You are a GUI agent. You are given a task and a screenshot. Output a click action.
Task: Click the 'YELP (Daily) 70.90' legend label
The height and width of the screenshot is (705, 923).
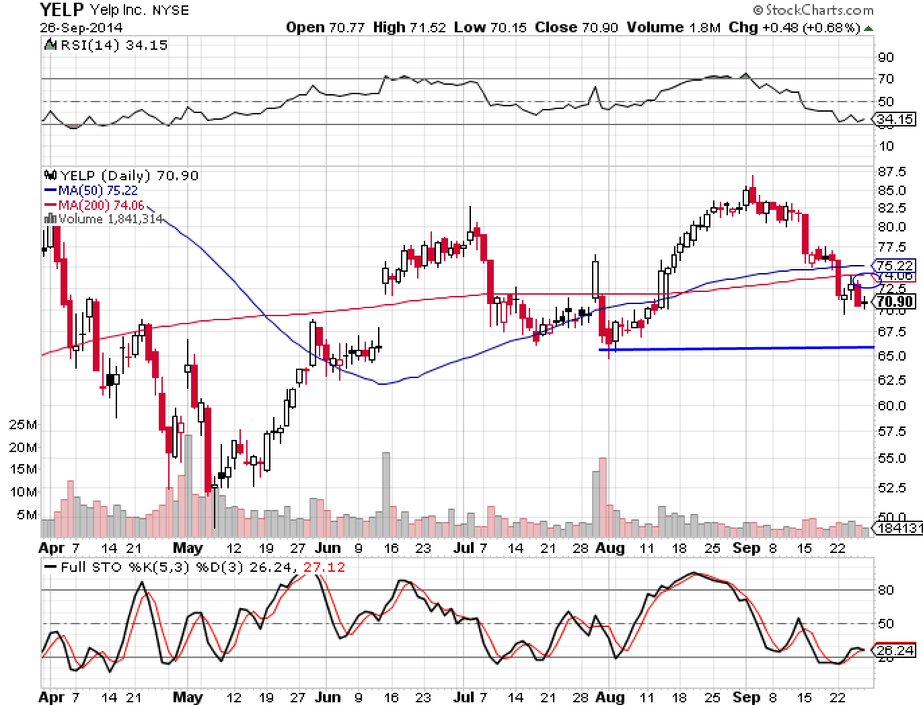(x=129, y=176)
